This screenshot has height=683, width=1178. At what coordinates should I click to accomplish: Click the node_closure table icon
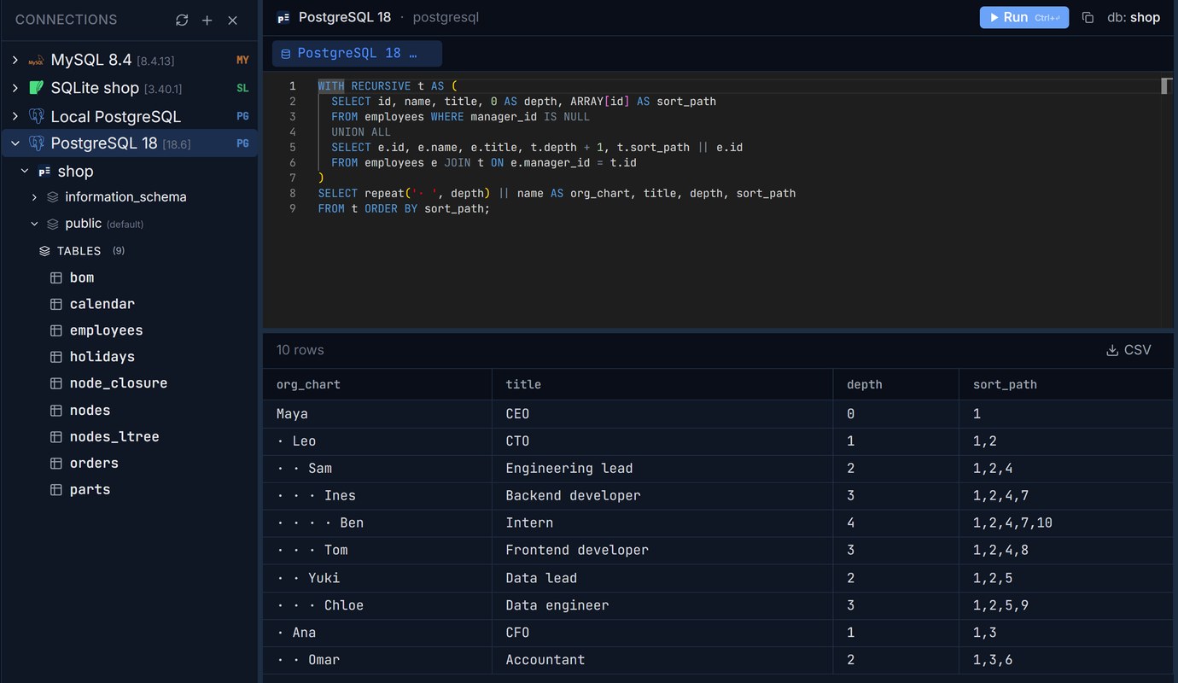coord(56,383)
